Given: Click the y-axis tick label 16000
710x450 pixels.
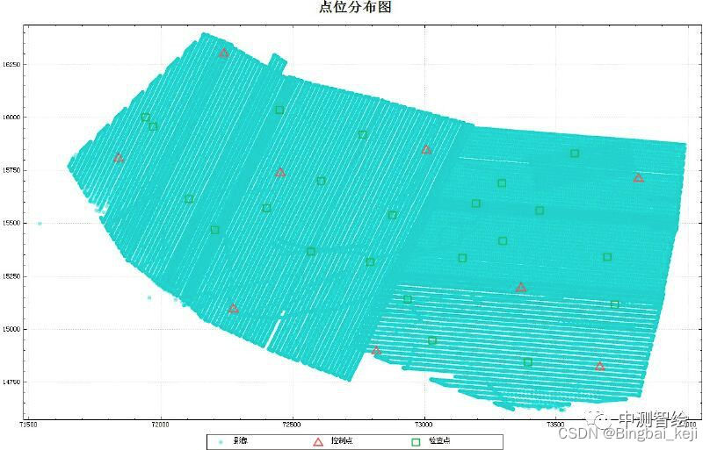Looking at the screenshot, I should pos(11,118).
